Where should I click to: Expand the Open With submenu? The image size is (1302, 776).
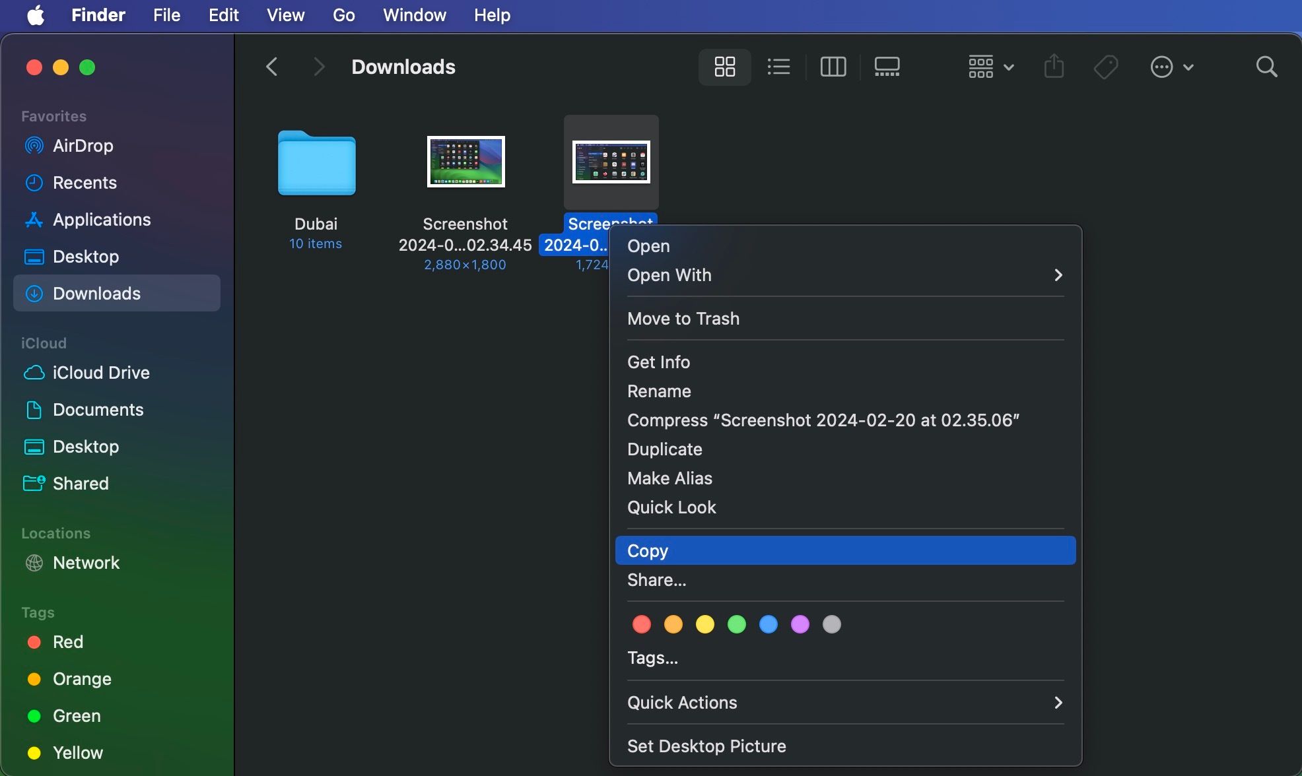pyautogui.click(x=844, y=275)
